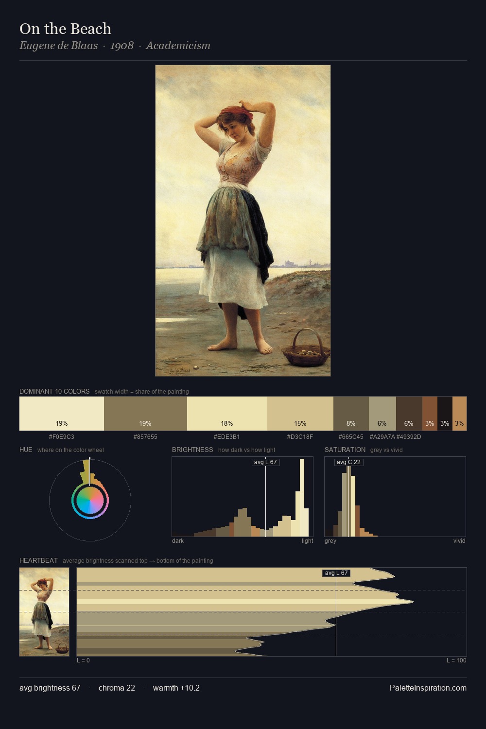
Task: Click 'swatch width = share of the painting' caption
Action: (x=142, y=391)
